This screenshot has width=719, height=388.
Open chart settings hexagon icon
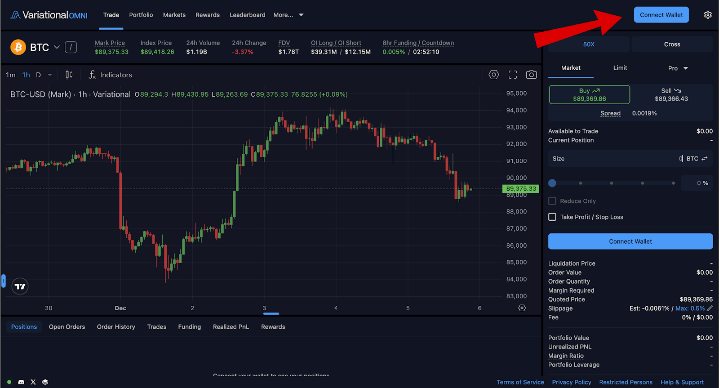point(494,75)
